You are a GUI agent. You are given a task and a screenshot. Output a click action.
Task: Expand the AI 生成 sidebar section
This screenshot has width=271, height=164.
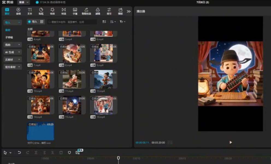12,52
